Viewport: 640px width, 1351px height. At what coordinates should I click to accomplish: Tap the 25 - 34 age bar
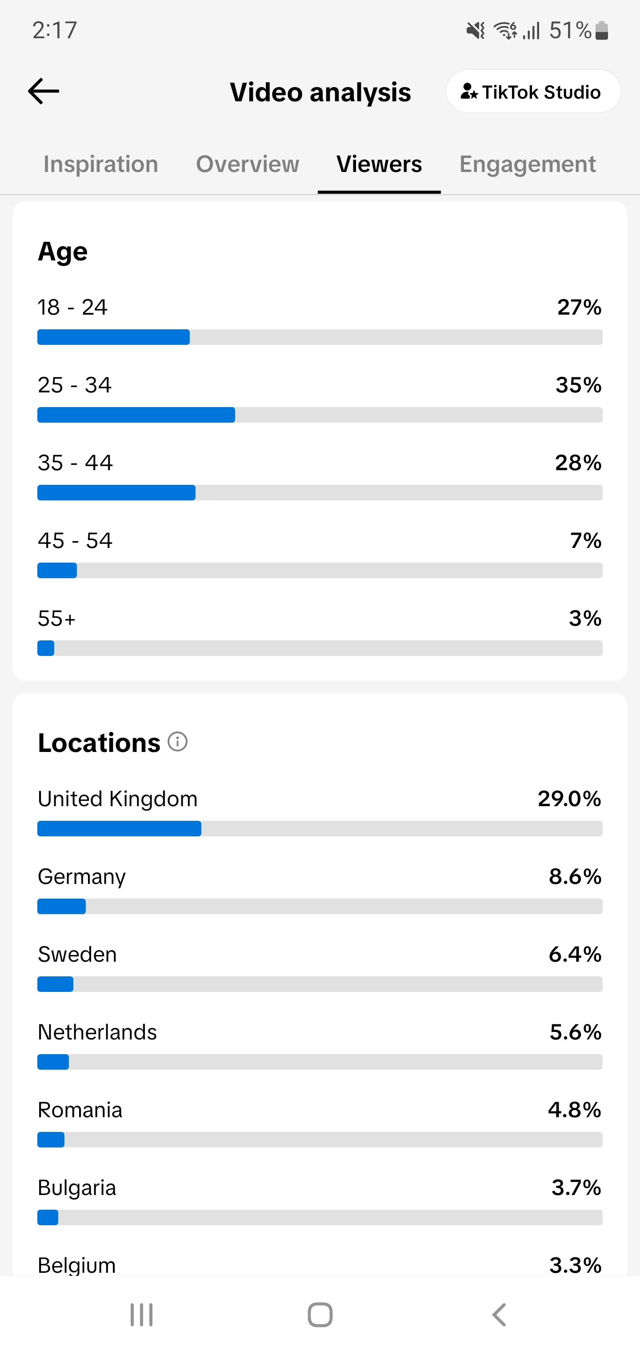(x=320, y=415)
